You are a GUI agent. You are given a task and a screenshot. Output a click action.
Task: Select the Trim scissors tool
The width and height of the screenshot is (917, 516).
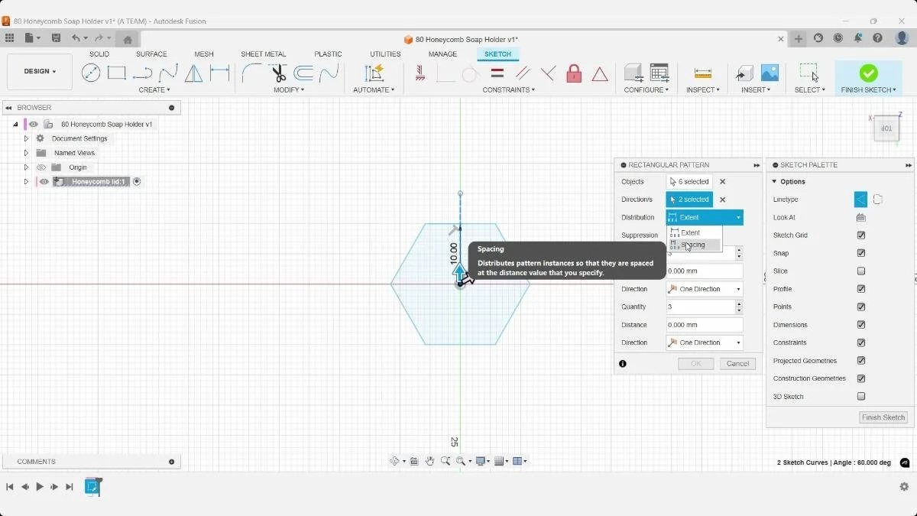pyautogui.click(x=278, y=73)
